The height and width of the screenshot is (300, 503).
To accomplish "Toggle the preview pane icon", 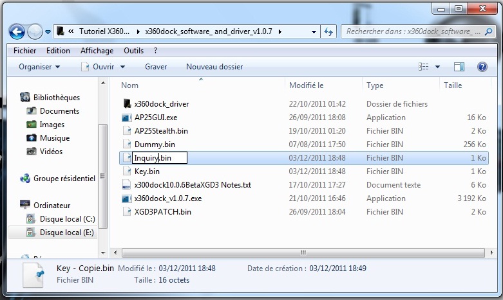I will coord(459,66).
